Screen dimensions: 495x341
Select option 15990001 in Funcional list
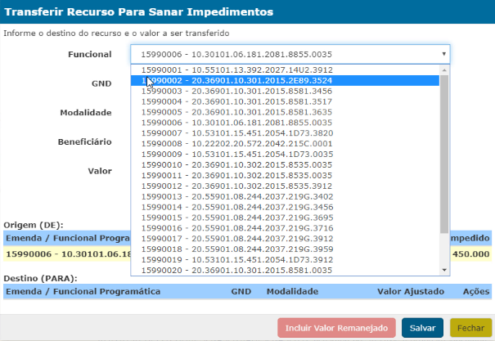[236, 70]
